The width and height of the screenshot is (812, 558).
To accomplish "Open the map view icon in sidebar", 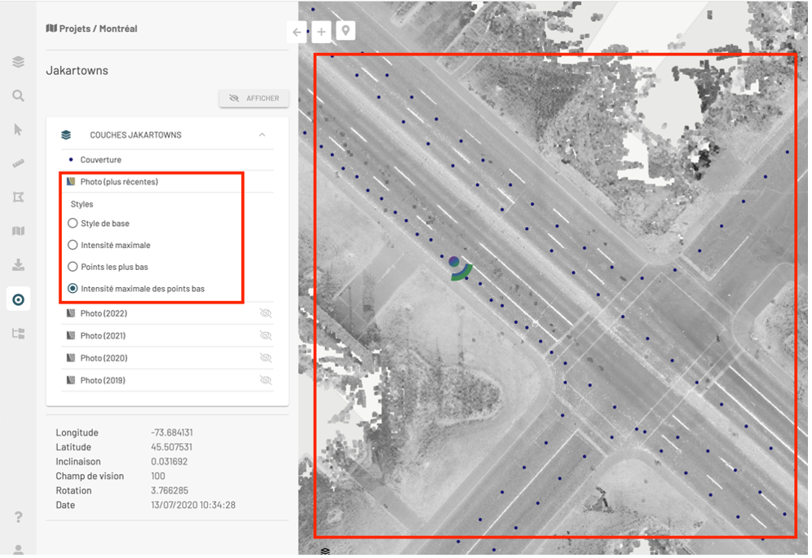I will coord(18,231).
